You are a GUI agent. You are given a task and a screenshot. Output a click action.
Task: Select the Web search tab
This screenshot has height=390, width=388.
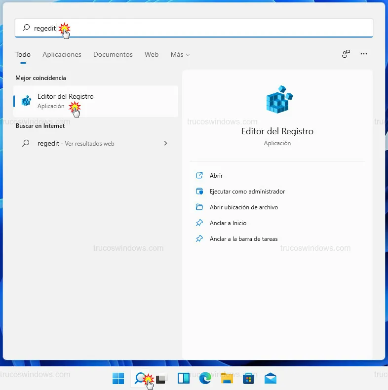(152, 54)
